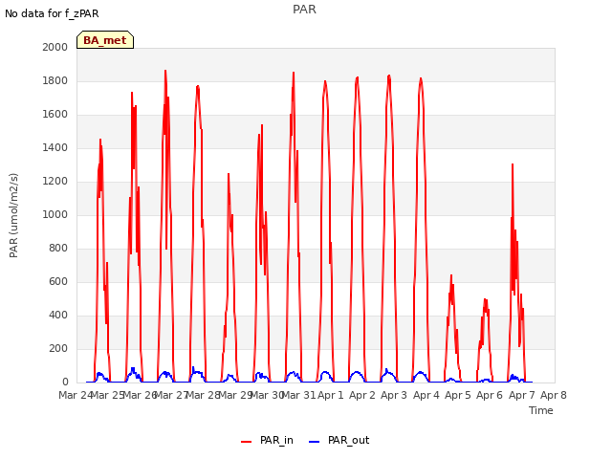Image resolution: width=612 pixels, height=459 pixels.
Task: Click the Apr 3 x-axis label
Action: 394,395
